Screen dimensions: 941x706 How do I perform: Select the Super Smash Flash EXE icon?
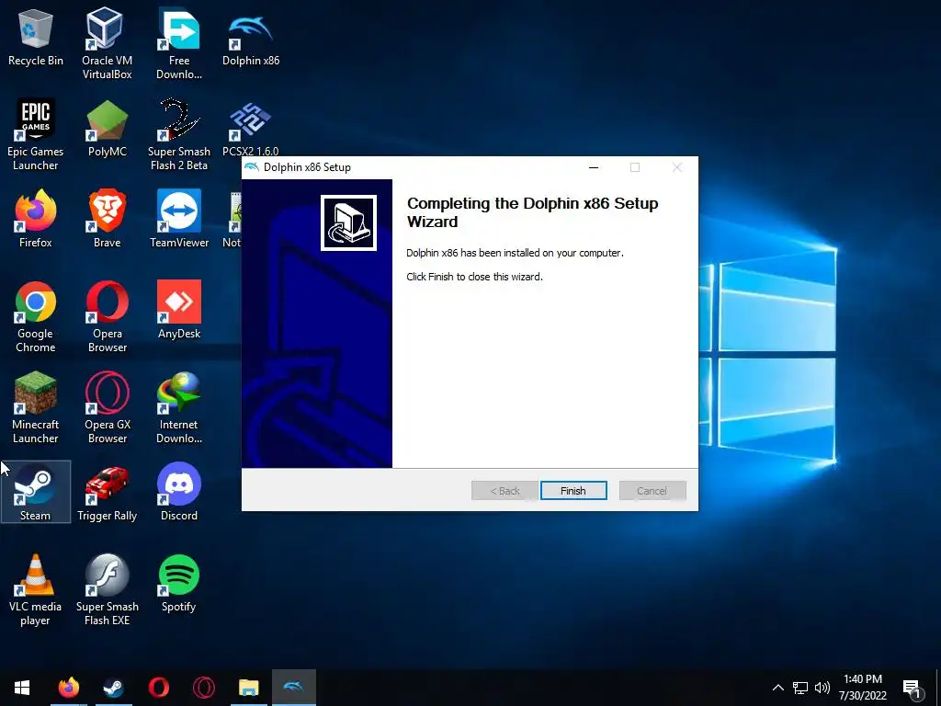pos(107,590)
